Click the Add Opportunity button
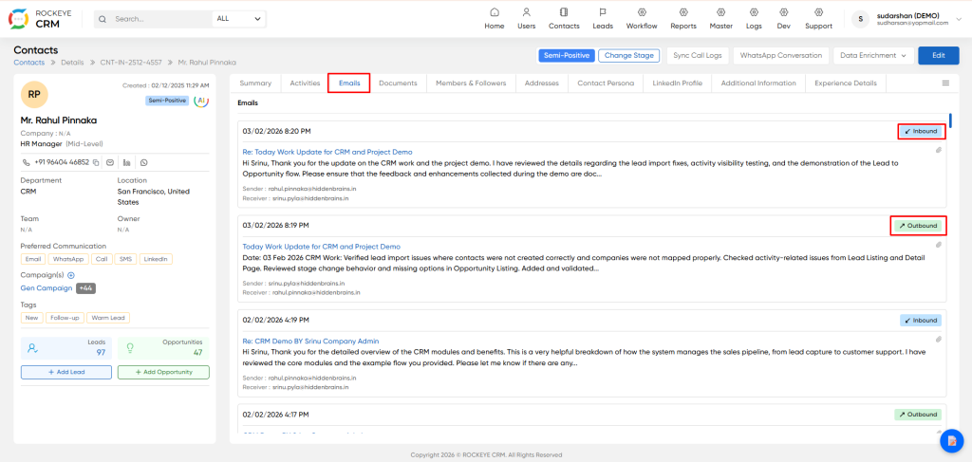 (163, 372)
